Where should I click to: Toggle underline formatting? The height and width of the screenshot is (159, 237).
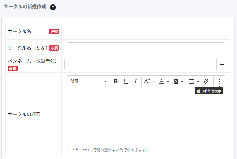[x=126, y=81]
